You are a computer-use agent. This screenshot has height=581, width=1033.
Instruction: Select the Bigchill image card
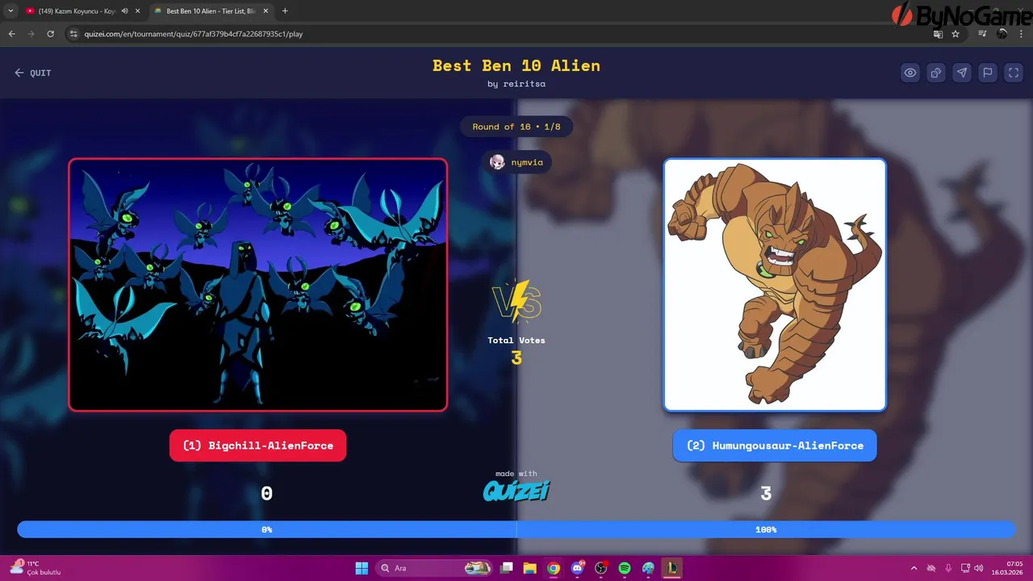click(x=258, y=285)
